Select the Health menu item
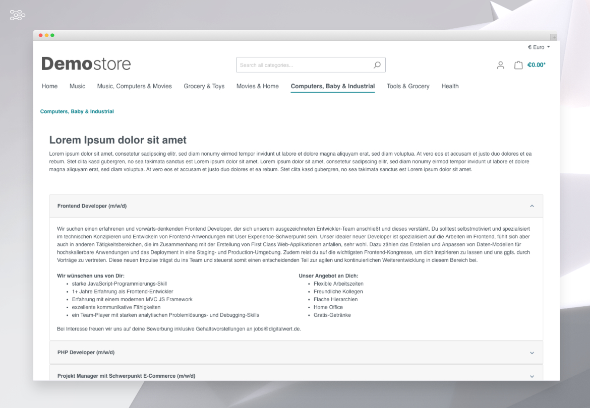 click(450, 86)
